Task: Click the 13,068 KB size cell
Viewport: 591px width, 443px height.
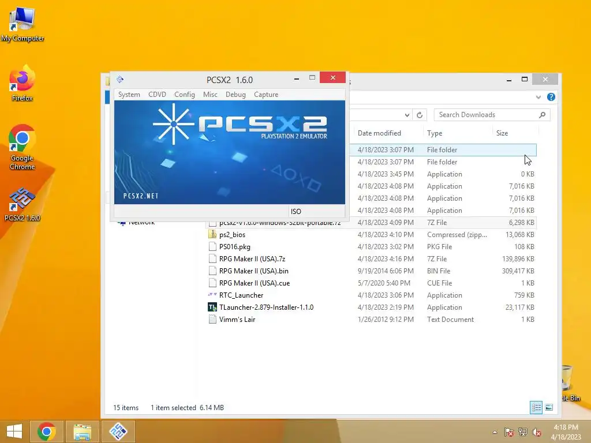Action: click(520, 235)
